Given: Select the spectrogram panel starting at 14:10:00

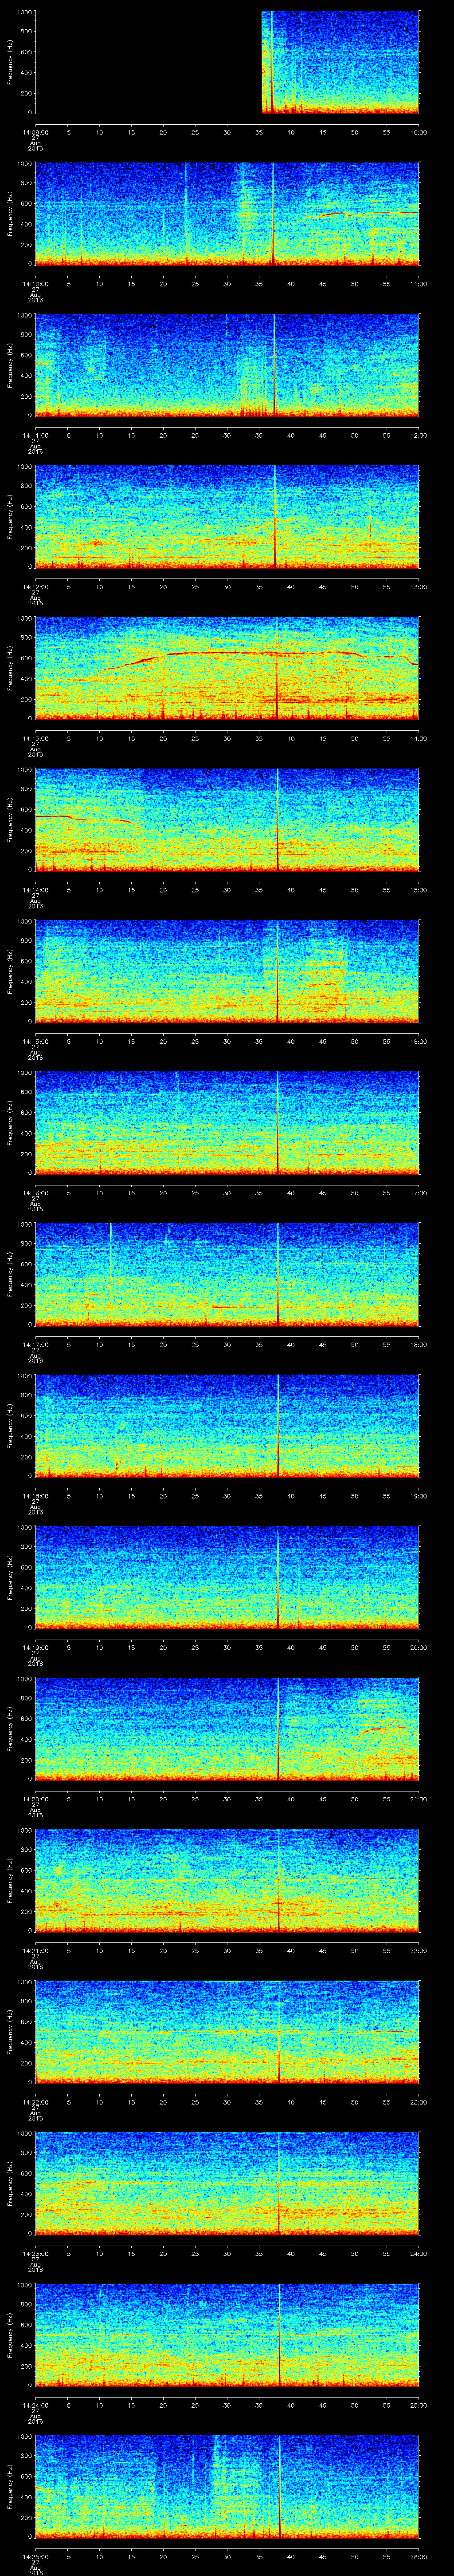Looking at the screenshot, I should pos(227,214).
